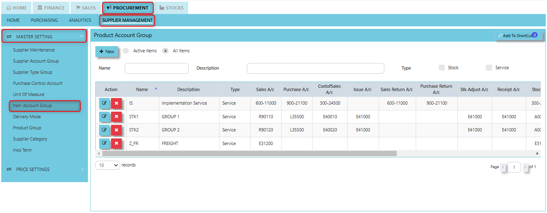Go to the previous page arrow

(x=503, y=167)
